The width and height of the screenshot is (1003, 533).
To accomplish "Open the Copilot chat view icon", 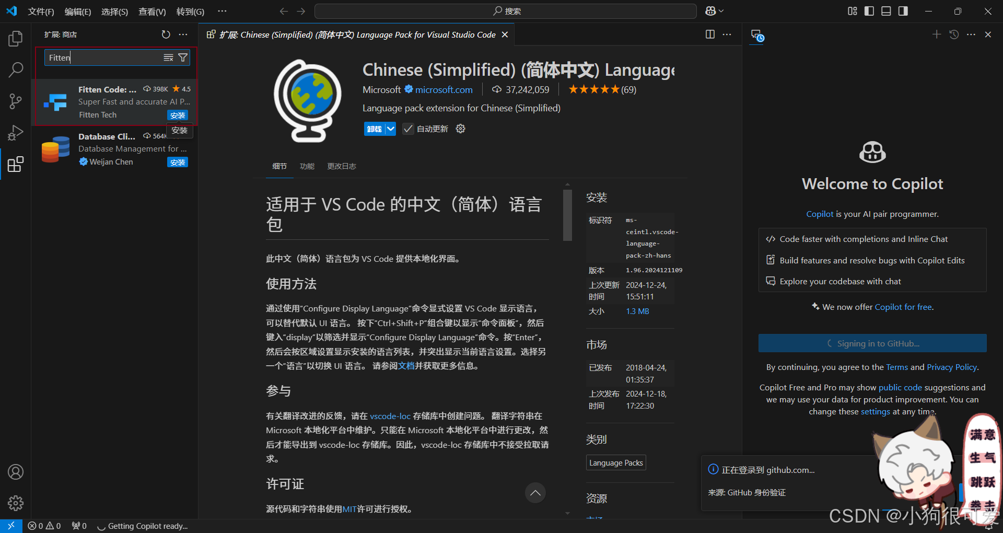I will pyautogui.click(x=757, y=36).
